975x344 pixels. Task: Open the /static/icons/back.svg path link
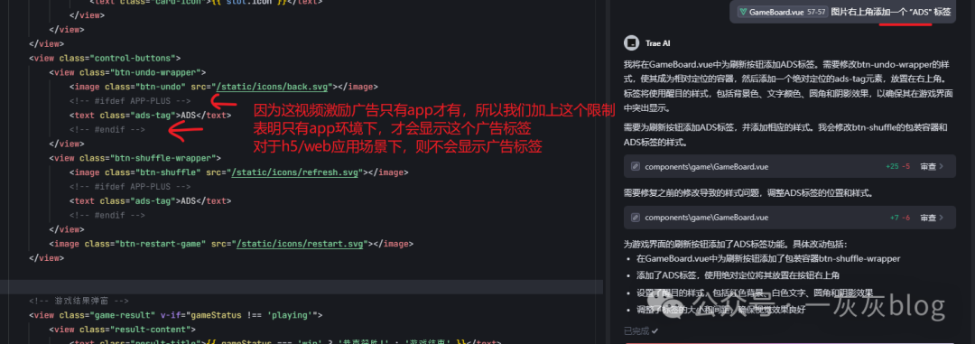273,87
